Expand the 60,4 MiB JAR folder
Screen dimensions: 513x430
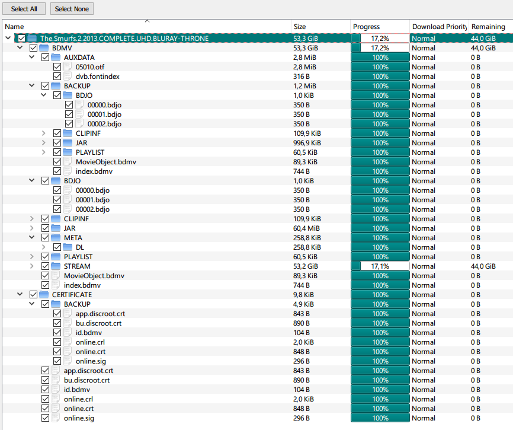(x=32, y=228)
